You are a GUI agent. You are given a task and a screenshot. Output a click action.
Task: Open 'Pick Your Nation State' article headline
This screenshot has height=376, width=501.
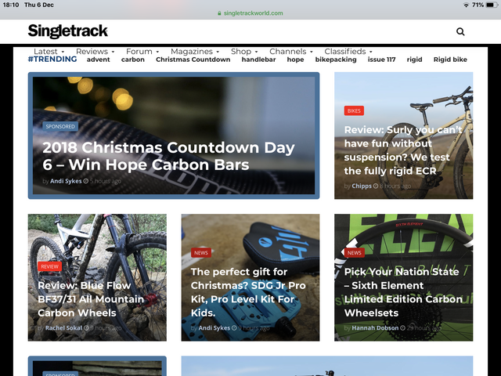pyautogui.click(x=403, y=292)
